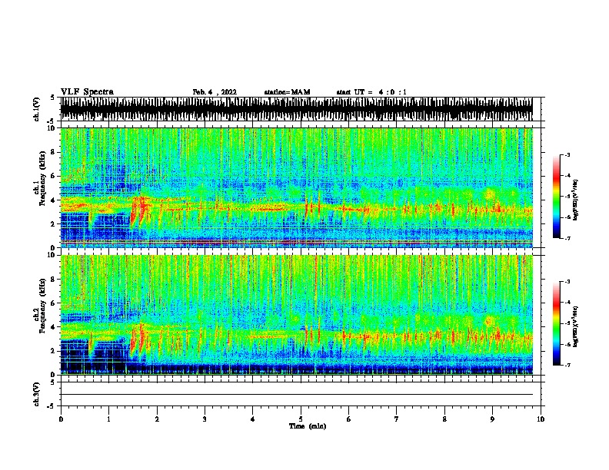The image size is (609, 470).
Task: Click the "VLF Spectra" title text
Action: pos(87,92)
